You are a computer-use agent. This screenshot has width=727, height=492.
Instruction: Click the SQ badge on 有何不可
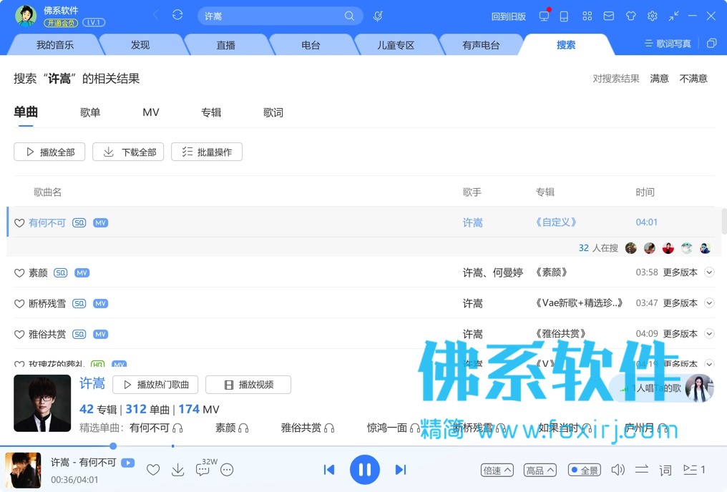click(x=79, y=223)
